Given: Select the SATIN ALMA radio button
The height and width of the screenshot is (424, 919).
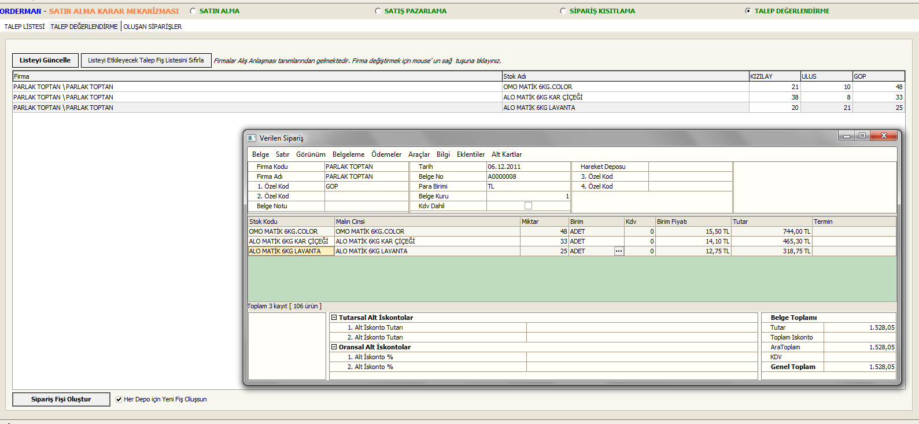Looking at the screenshot, I should coord(193,11).
